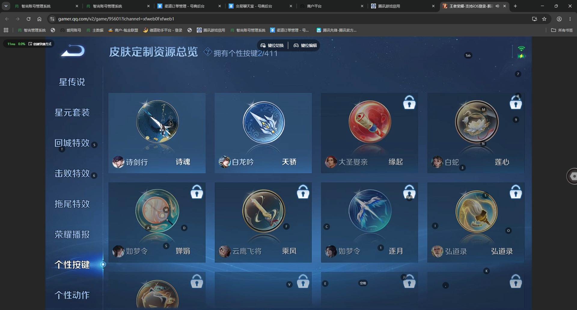Click the 诗剑行 hero avatar
577x310 pixels.
pos(118,162)
